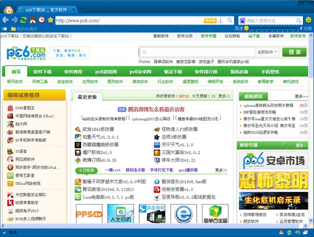Select the 首页 navigation tab
314x237 pixels.
[16, 72]
